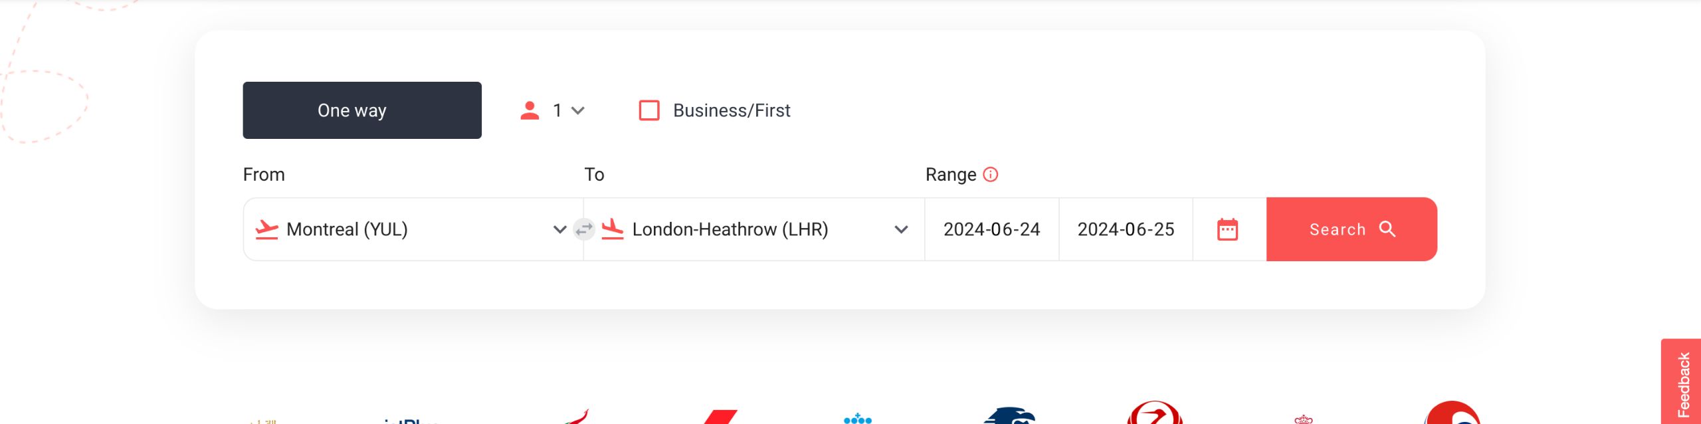The width and height of the screenshot is (1701, 424).
Task: Run the flight Search
Action: (1351, 229)
